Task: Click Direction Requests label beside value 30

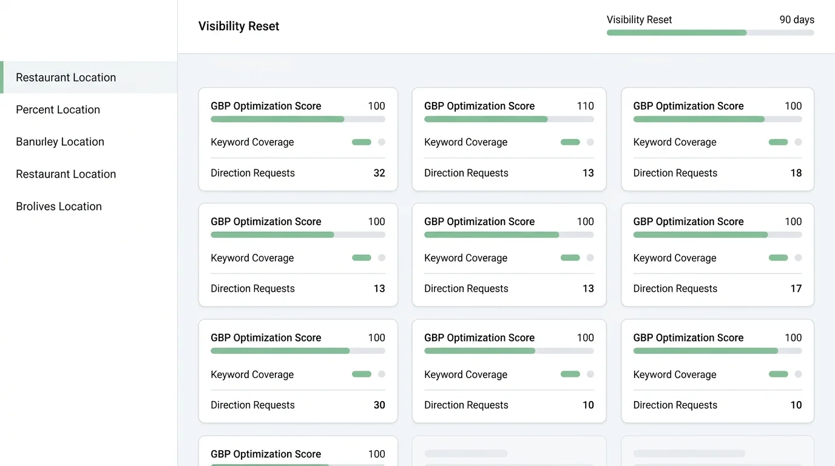Action: [x=252, y=405]
